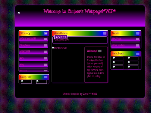This screenshot has width=151, height=113.
Task: Click top-left Mini_Shrine image
Action: [118, 58]
